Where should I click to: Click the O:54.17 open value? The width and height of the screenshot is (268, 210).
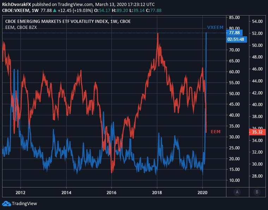[x=102, y=11]
